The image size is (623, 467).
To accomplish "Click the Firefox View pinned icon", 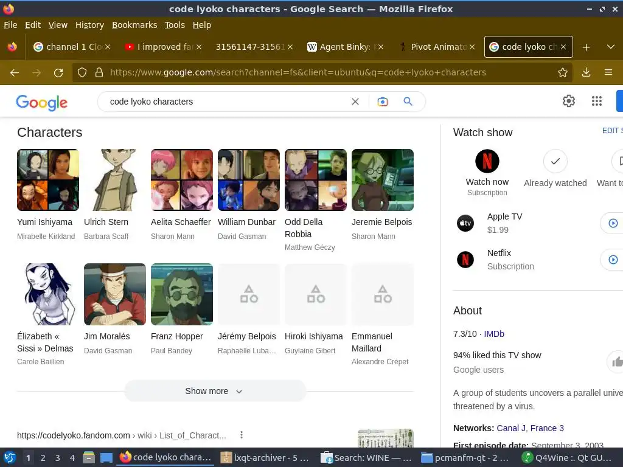I will pyautogui.click(x=12, y=47).
